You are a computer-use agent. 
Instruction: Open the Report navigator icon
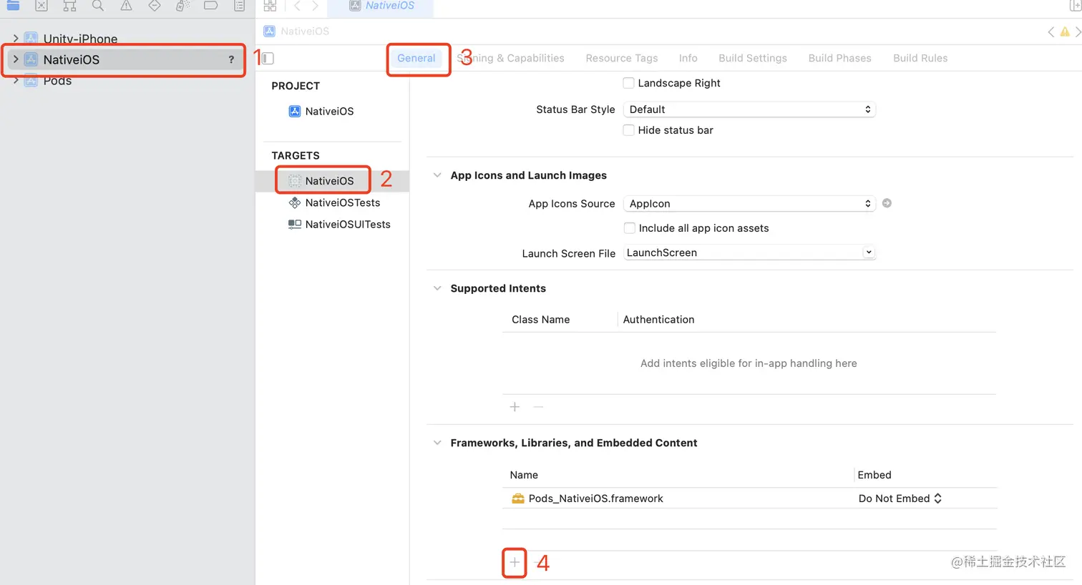pos(239,6)
